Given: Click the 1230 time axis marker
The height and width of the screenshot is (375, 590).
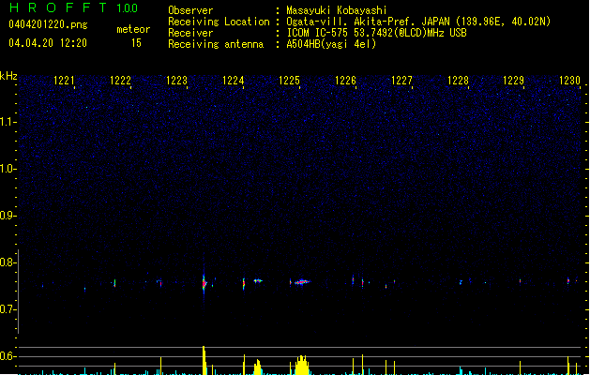Looking at the screenshot, I should (x=569, y=81).
